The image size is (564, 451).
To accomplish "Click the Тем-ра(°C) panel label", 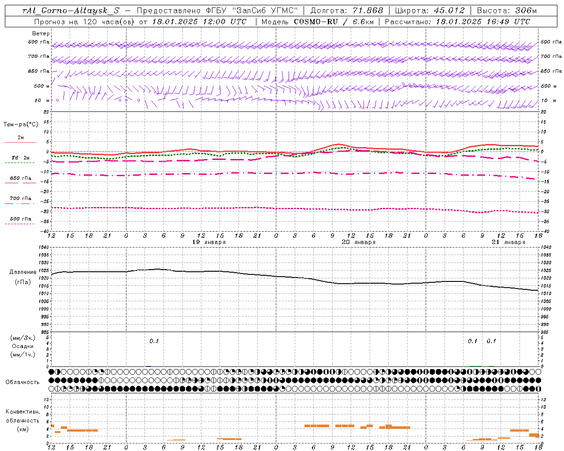I will tap(21, 124).
